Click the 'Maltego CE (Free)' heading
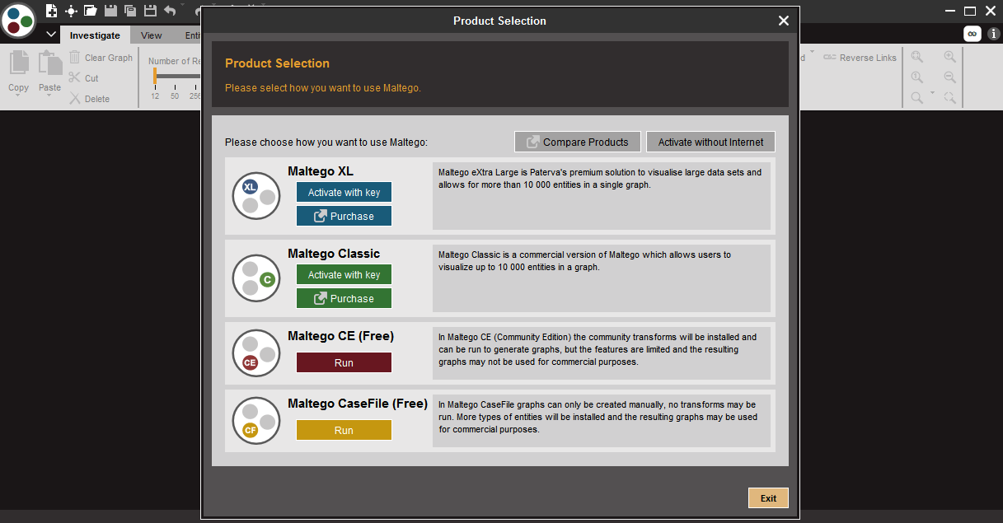This screenshot has height=523, width=1003. point(341,336)
